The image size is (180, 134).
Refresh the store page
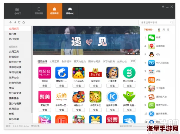pyautogui.click(x=19, y=22)
